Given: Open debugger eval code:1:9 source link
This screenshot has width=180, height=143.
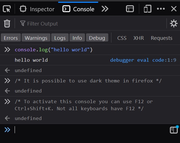Looking at the screenshot, I should [x=143, y=60].
